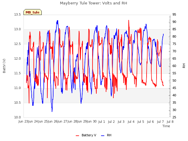Click the 90 right axis value
This screenshot has width=188, height=141.
pyautogui.click(x=174, y=22)
